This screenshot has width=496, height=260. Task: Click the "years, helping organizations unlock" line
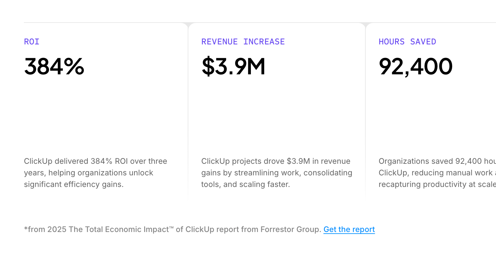[88, 173]
